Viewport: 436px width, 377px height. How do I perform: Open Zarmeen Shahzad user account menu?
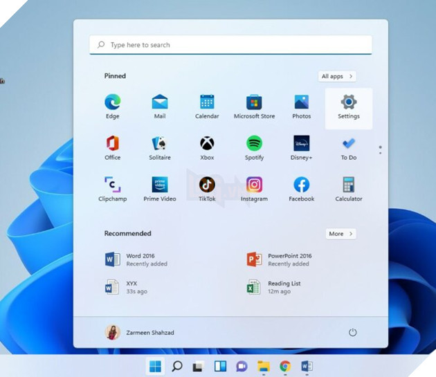(x=140, y=332)
